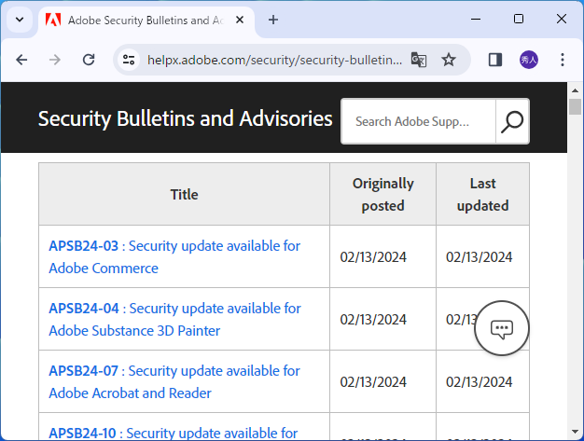Click the vertical page scrollbar thumb
This screenshot has height=441, width=584.
[x=575, y=105]
